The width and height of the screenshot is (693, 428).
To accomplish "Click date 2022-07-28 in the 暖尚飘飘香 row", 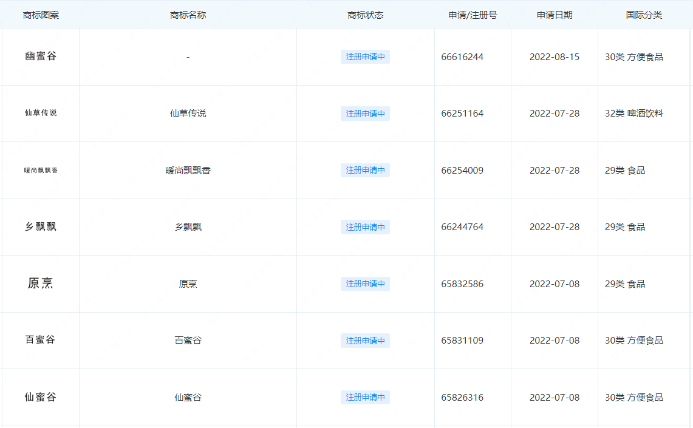I will point(555,171).
